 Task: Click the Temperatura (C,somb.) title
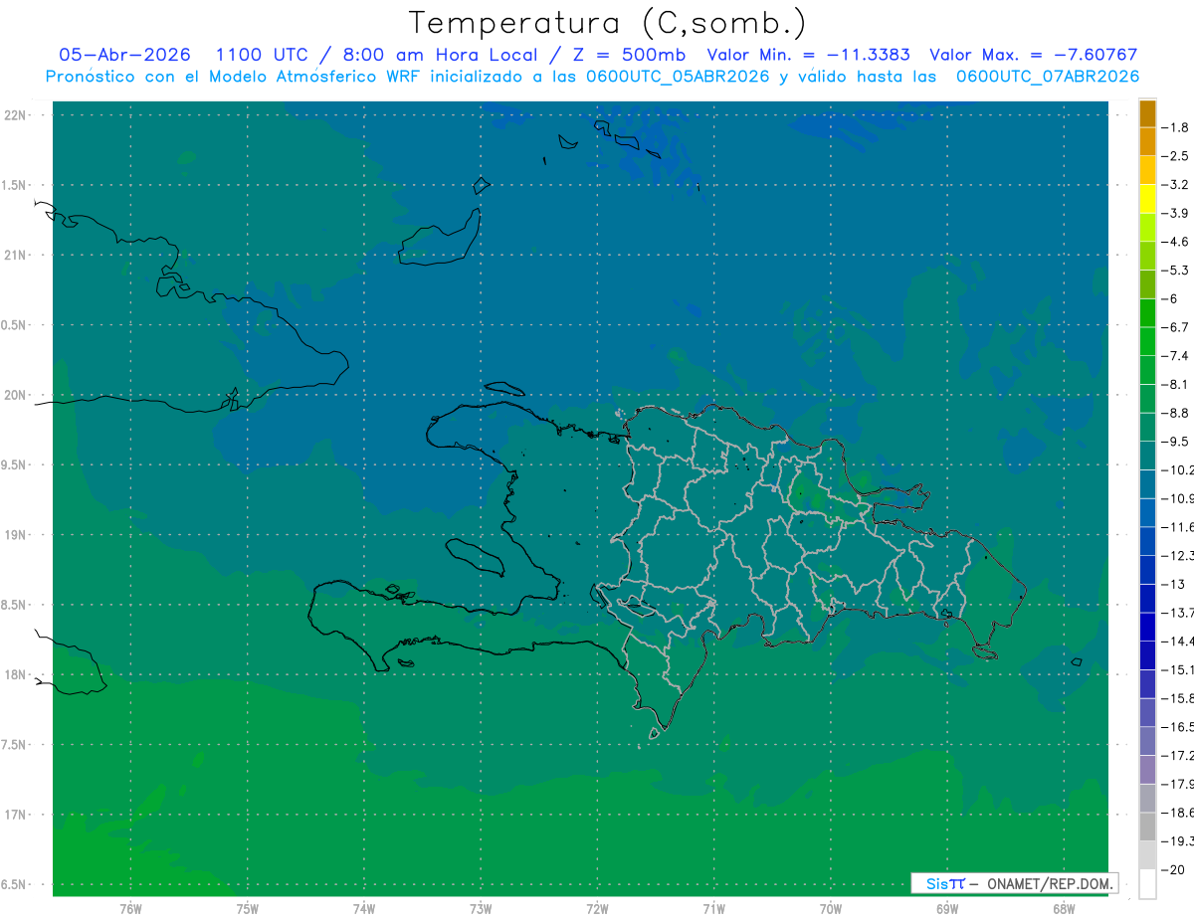pos(608,22)
